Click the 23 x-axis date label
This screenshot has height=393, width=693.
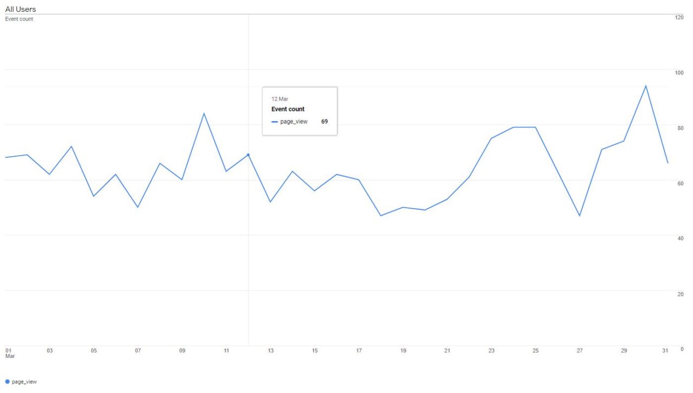coord(491,351)
